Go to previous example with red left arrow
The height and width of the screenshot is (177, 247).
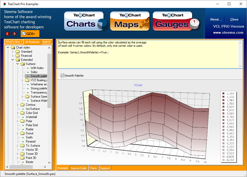pyautogui.click(x=7, y=34)
